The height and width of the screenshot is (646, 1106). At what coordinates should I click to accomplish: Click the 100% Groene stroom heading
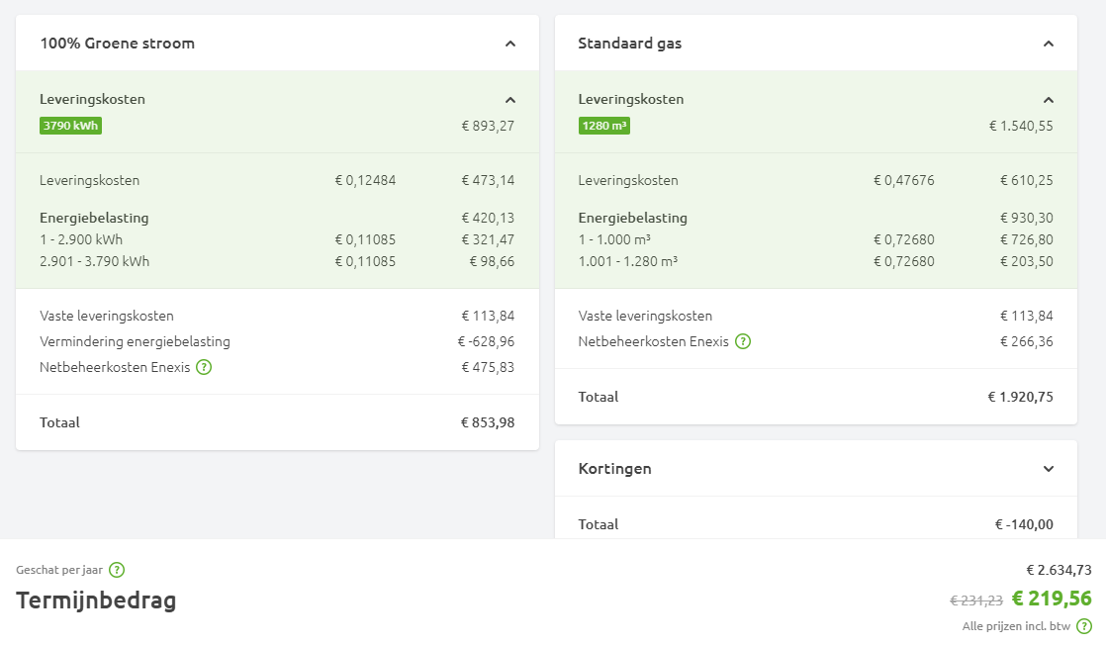pos(117,44)
